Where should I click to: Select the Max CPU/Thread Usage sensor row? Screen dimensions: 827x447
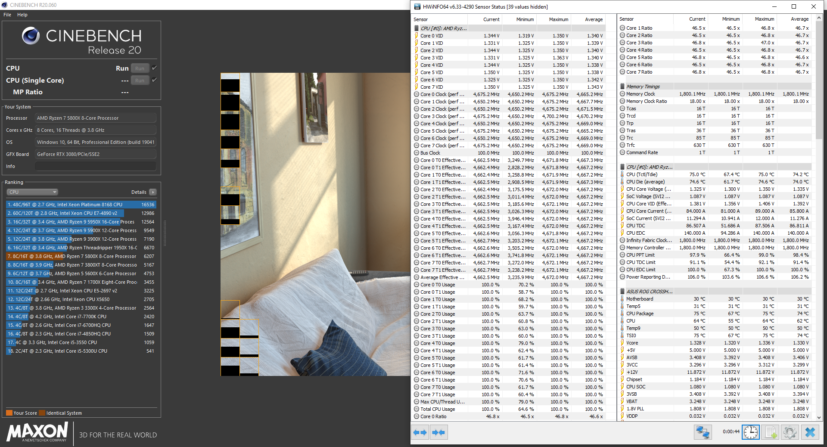tap(509, 402)
